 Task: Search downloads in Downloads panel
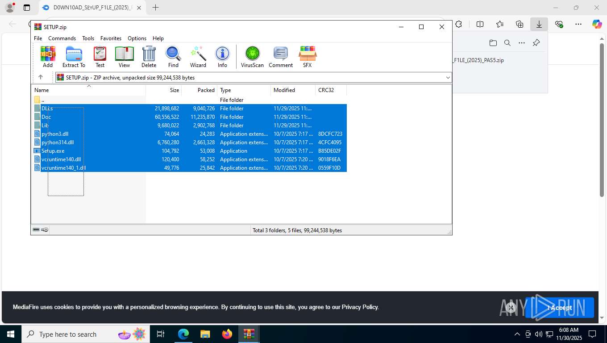[x=507, y=43]
